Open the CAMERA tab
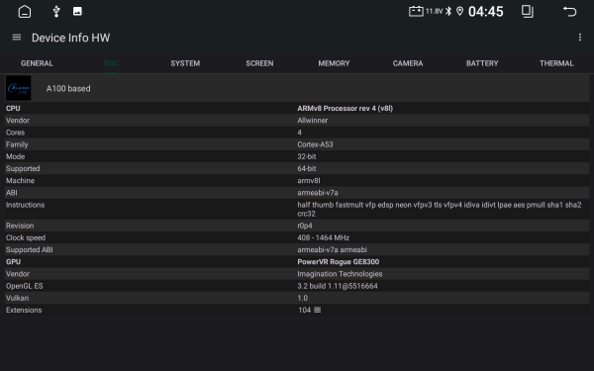Image resolution: width=594 pixels, height=371 pixels. click(x=408, y=63)
